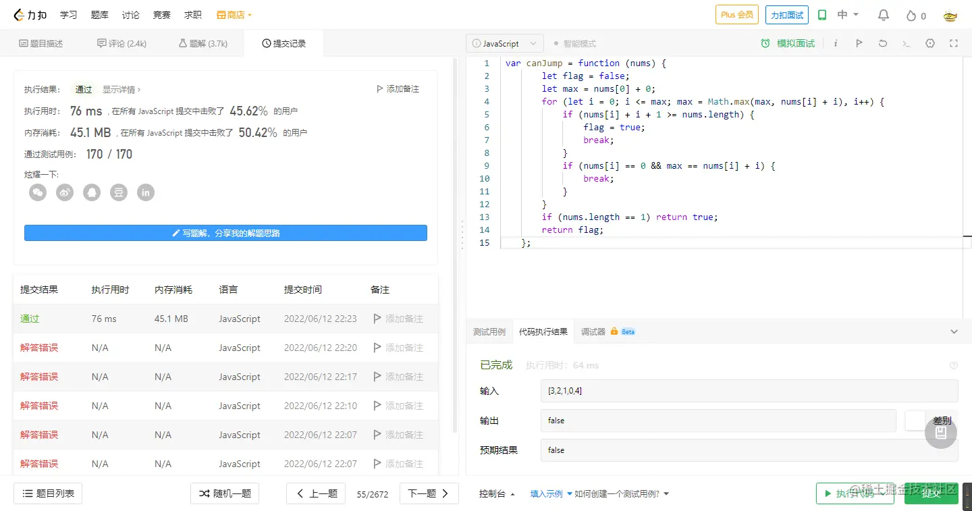The width and height of the screenshot is (972, 511).
Task: Click the 力扣面试 button
Action: tap(787, 15)
